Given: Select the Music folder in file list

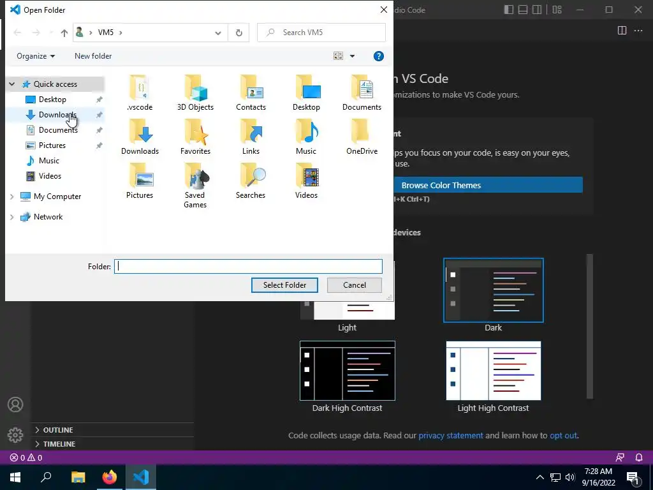Looking at the screenshot, I should point(306,137).
